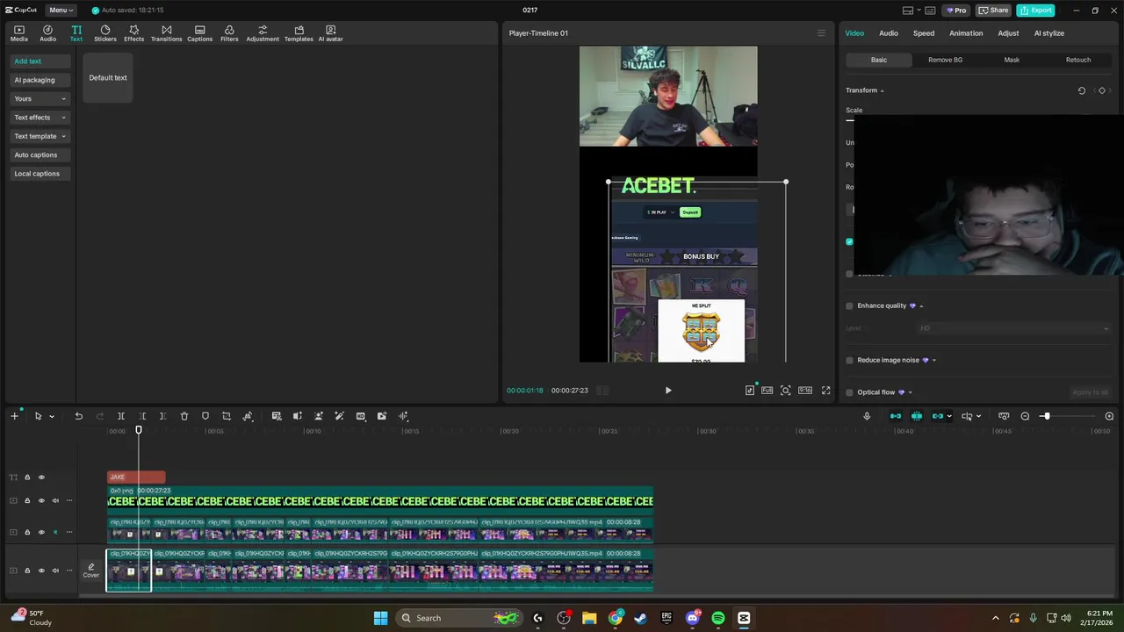The width and height of the screenshot is (1124, 632).
Task: Click the layout switcher icon in title bar
Action: click(908, 11)
